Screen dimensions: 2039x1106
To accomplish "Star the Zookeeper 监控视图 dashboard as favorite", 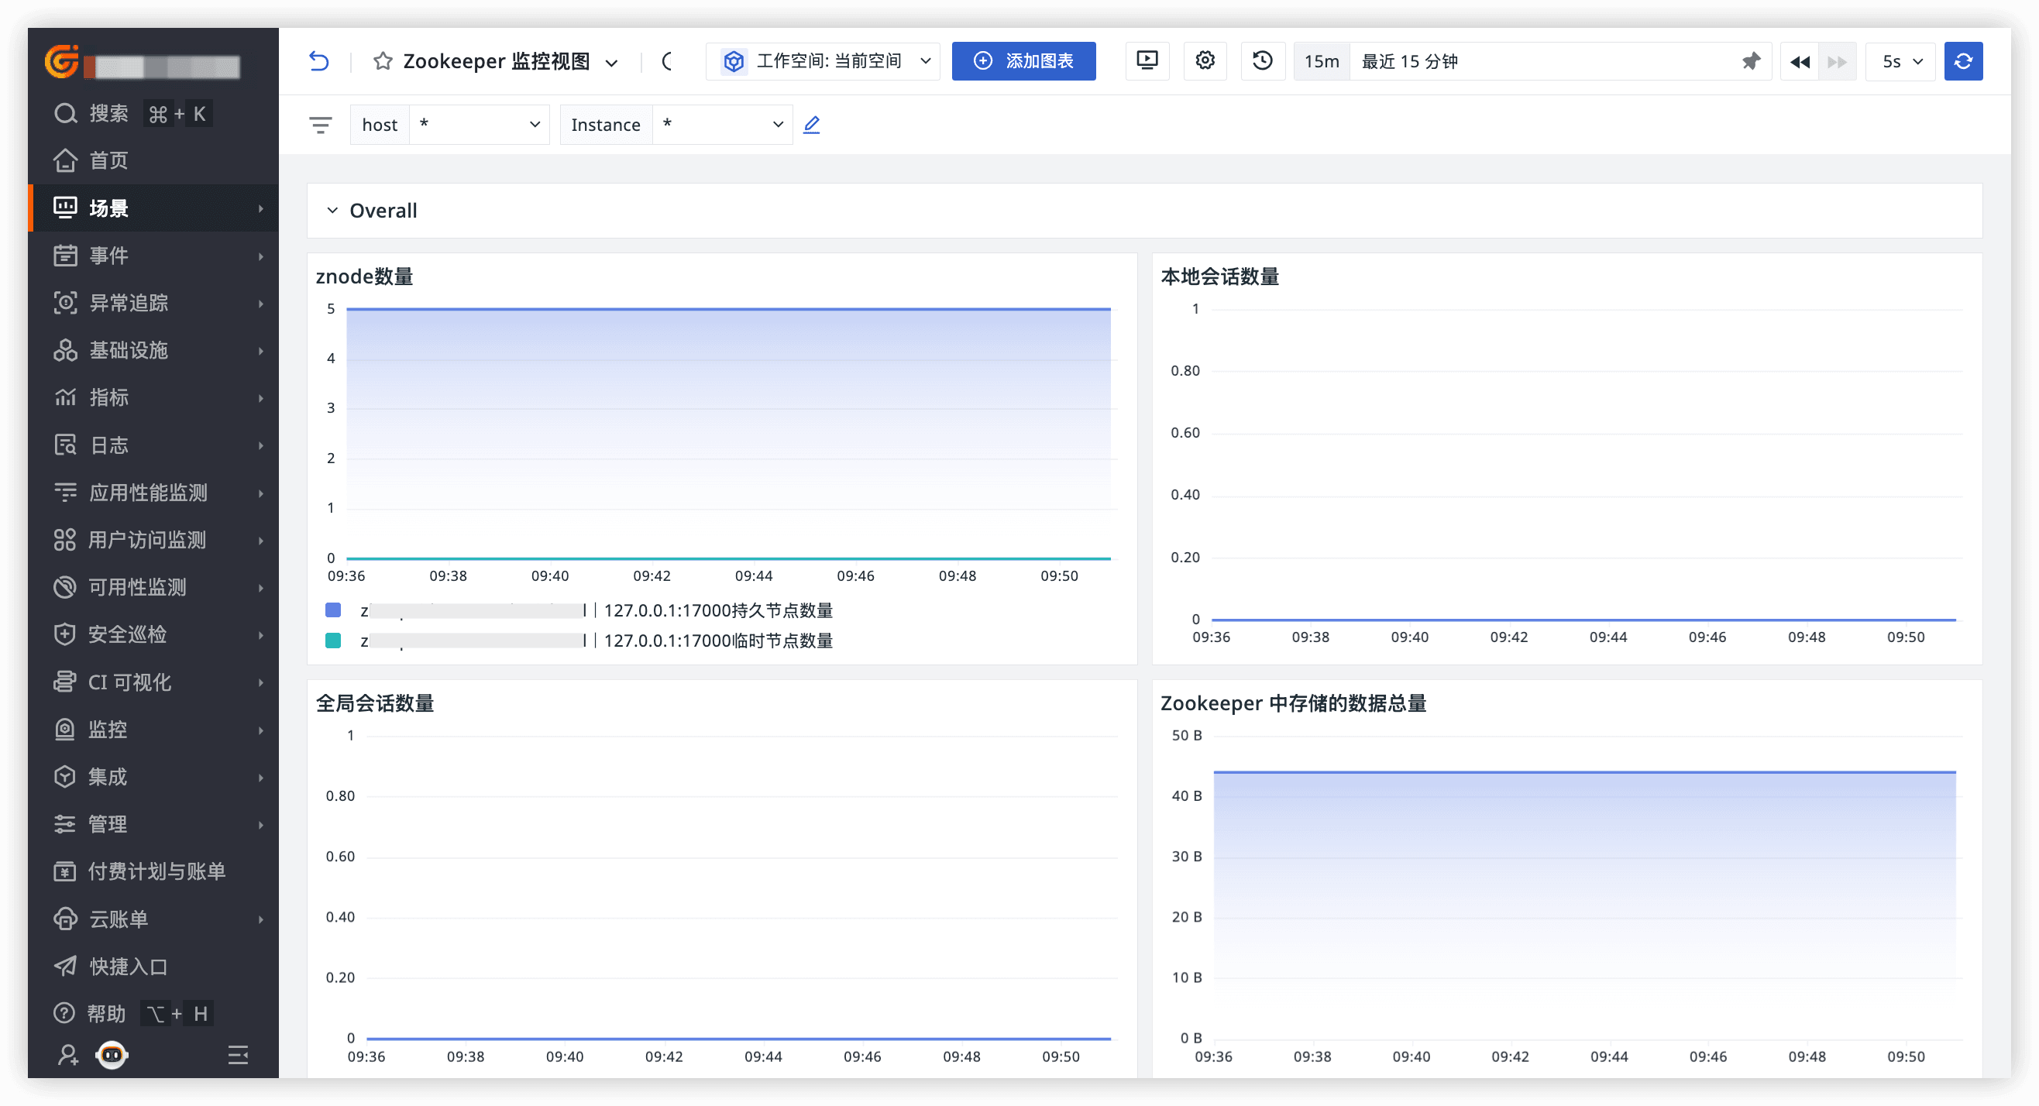I will click(383, 61).
